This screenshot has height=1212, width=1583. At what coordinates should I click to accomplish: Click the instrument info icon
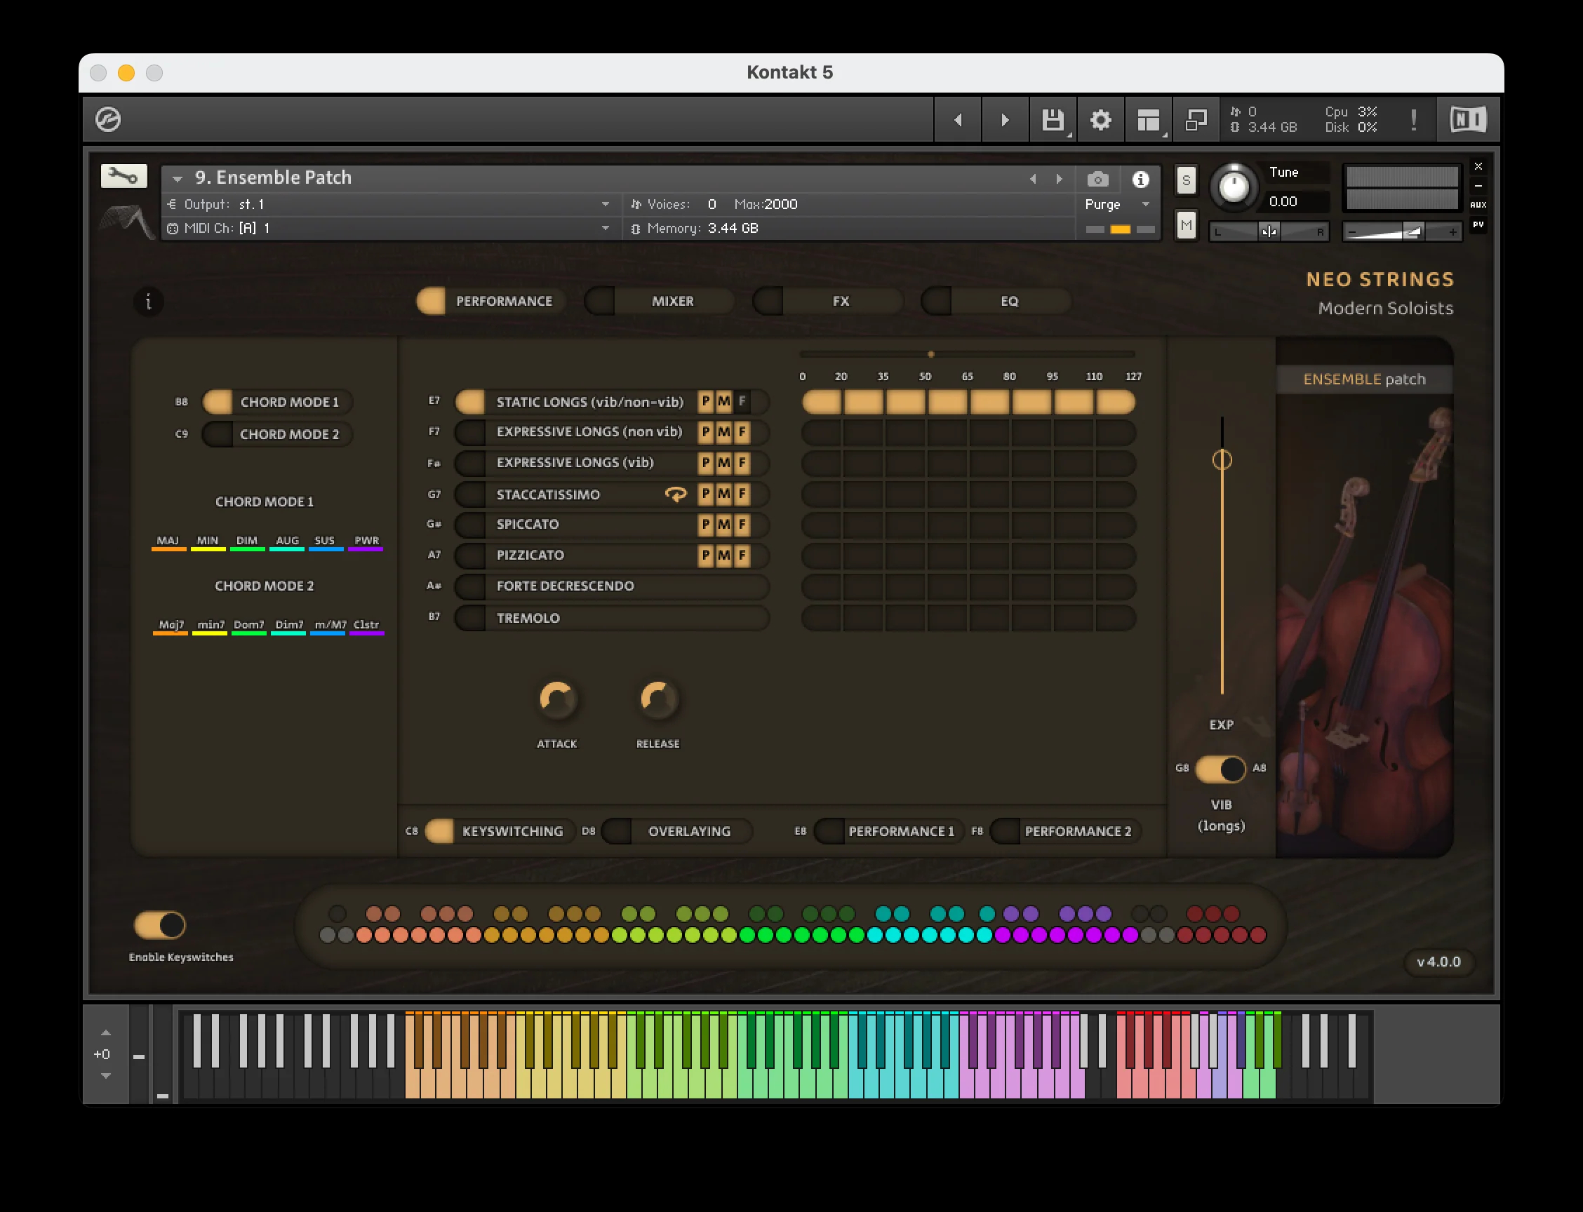coord(1140,179)
